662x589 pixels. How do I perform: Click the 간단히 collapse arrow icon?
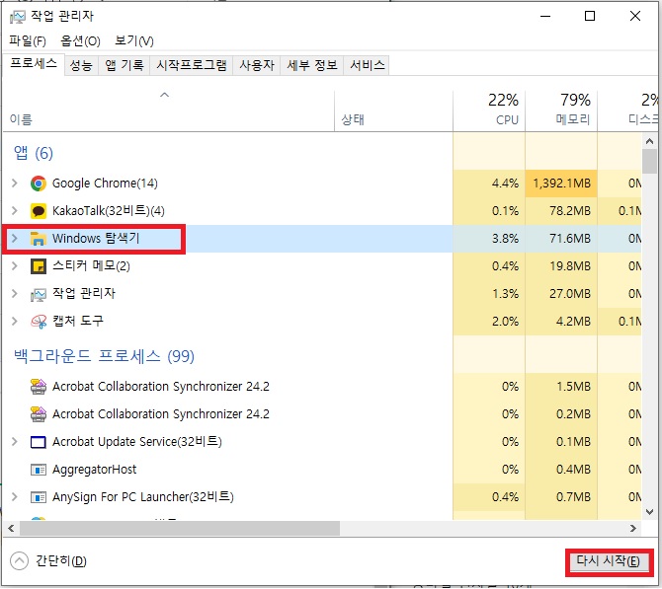point(19,561)
